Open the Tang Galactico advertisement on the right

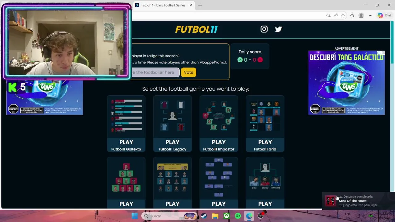(347, 83)
